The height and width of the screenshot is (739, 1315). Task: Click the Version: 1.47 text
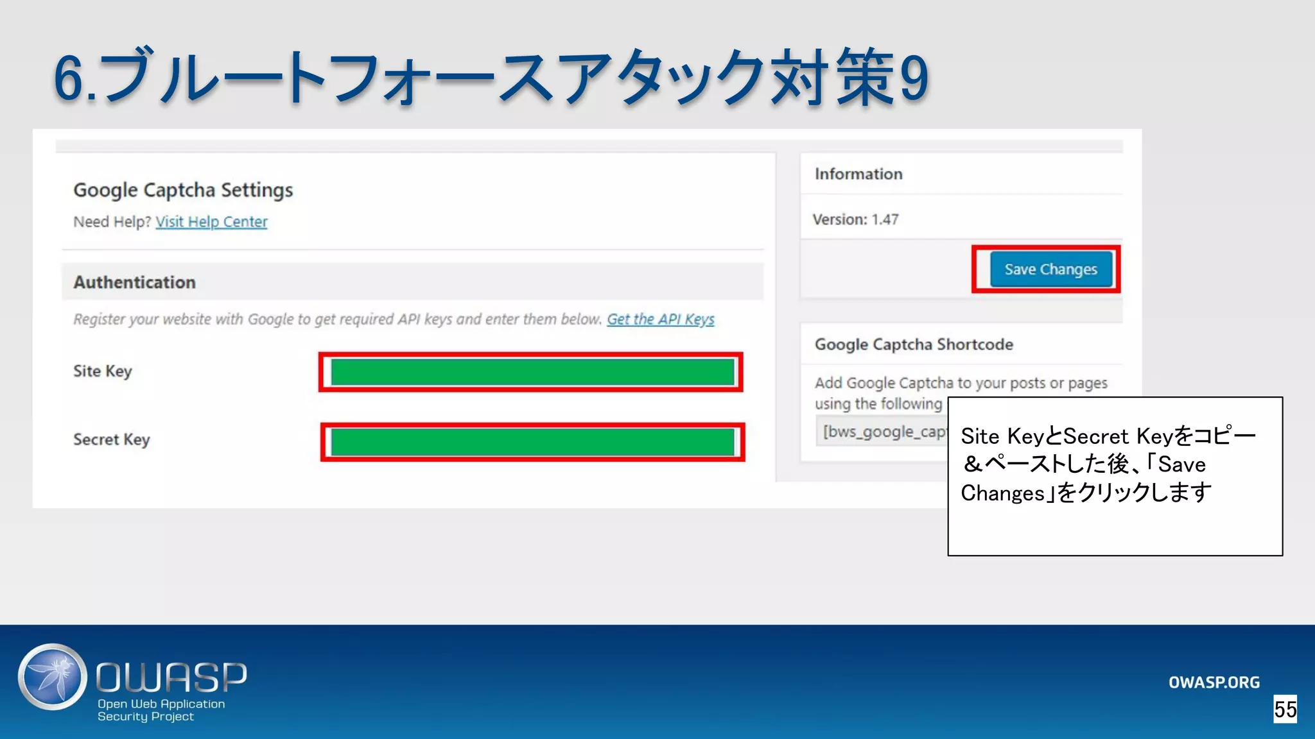click(855, 219)
